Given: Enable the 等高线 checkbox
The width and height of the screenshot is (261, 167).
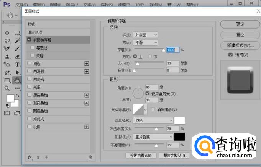Looking at the screenshot, I should click(x=33, y=48).
